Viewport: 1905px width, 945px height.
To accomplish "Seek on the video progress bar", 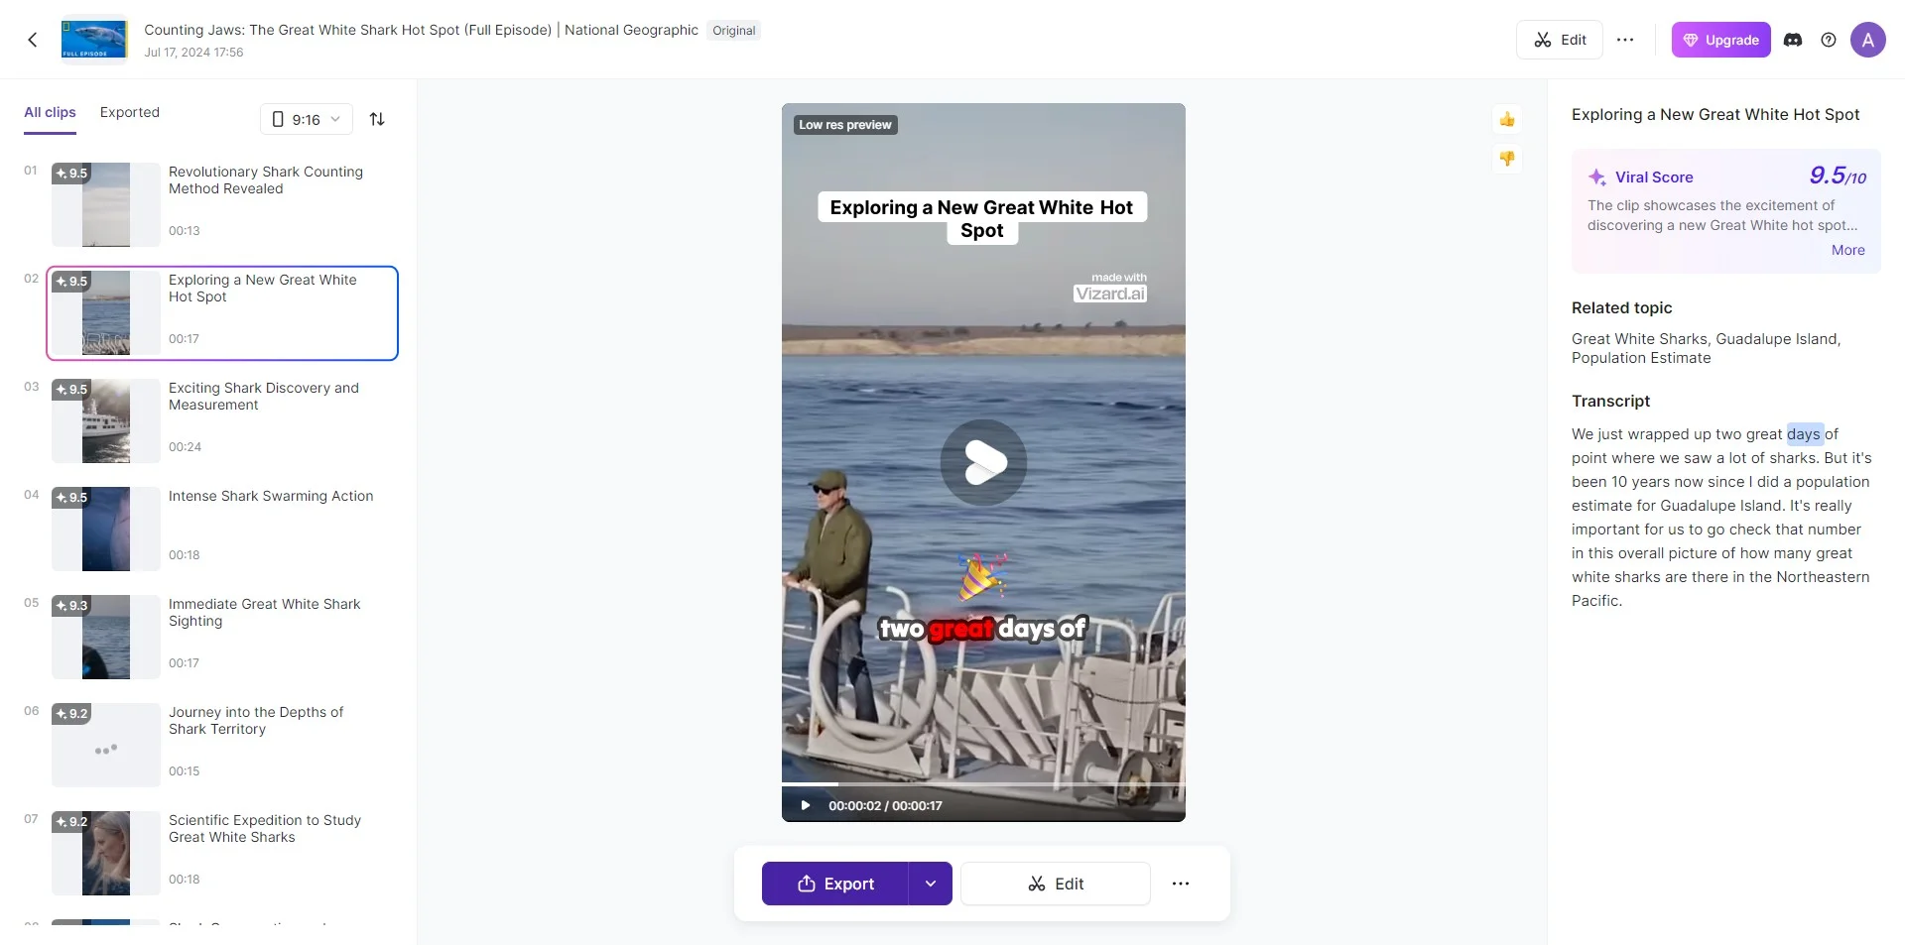I will tap(983, 784).
